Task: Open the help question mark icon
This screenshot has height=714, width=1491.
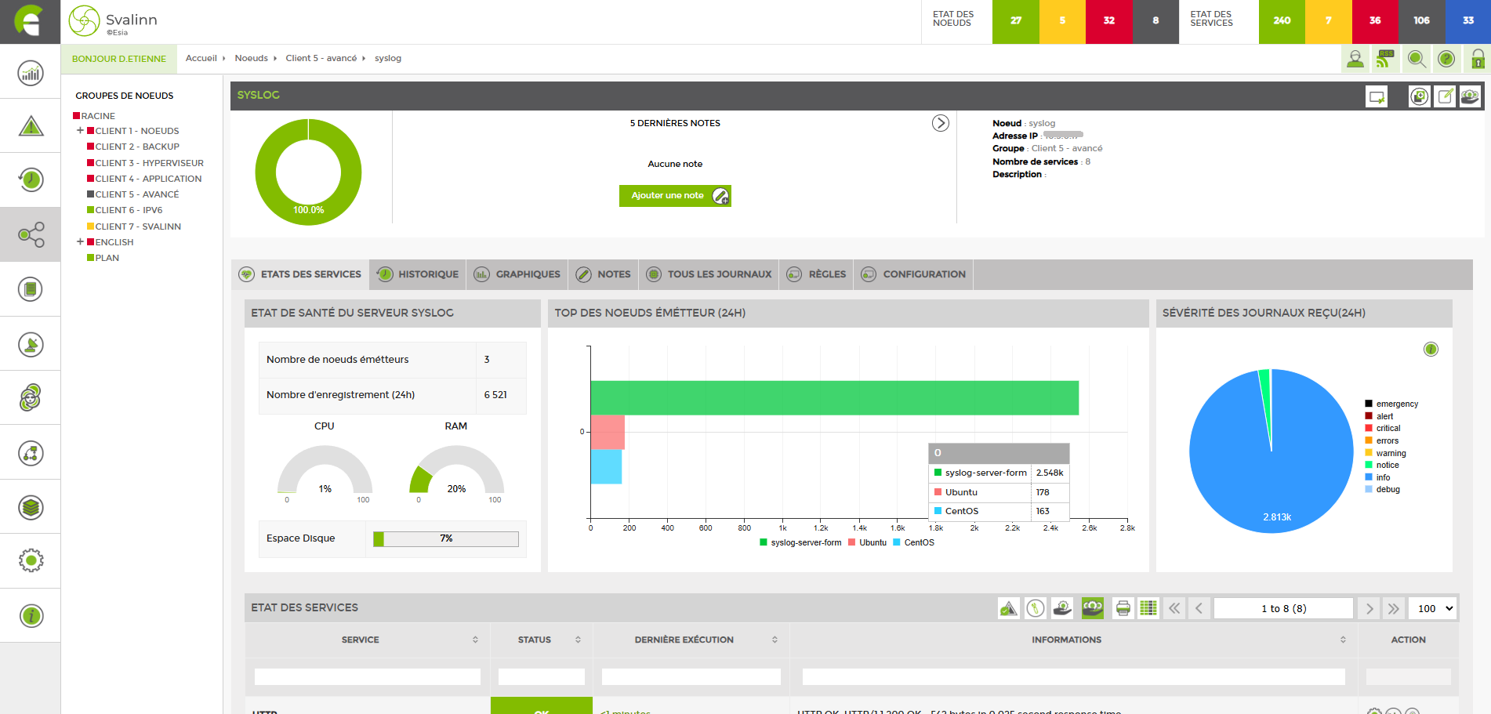Action: pyautogui.click(x=1446, y=59)
